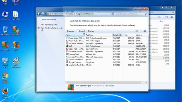Click the Back navigation arrow
Image resolution: width=182 pixels, height=102 pixels.
(39, 14)
